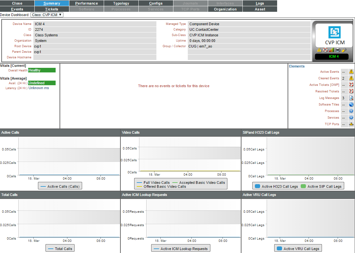Click the Resolved Tickets label
Screen dimensions: 355x253
pos(327,91)
